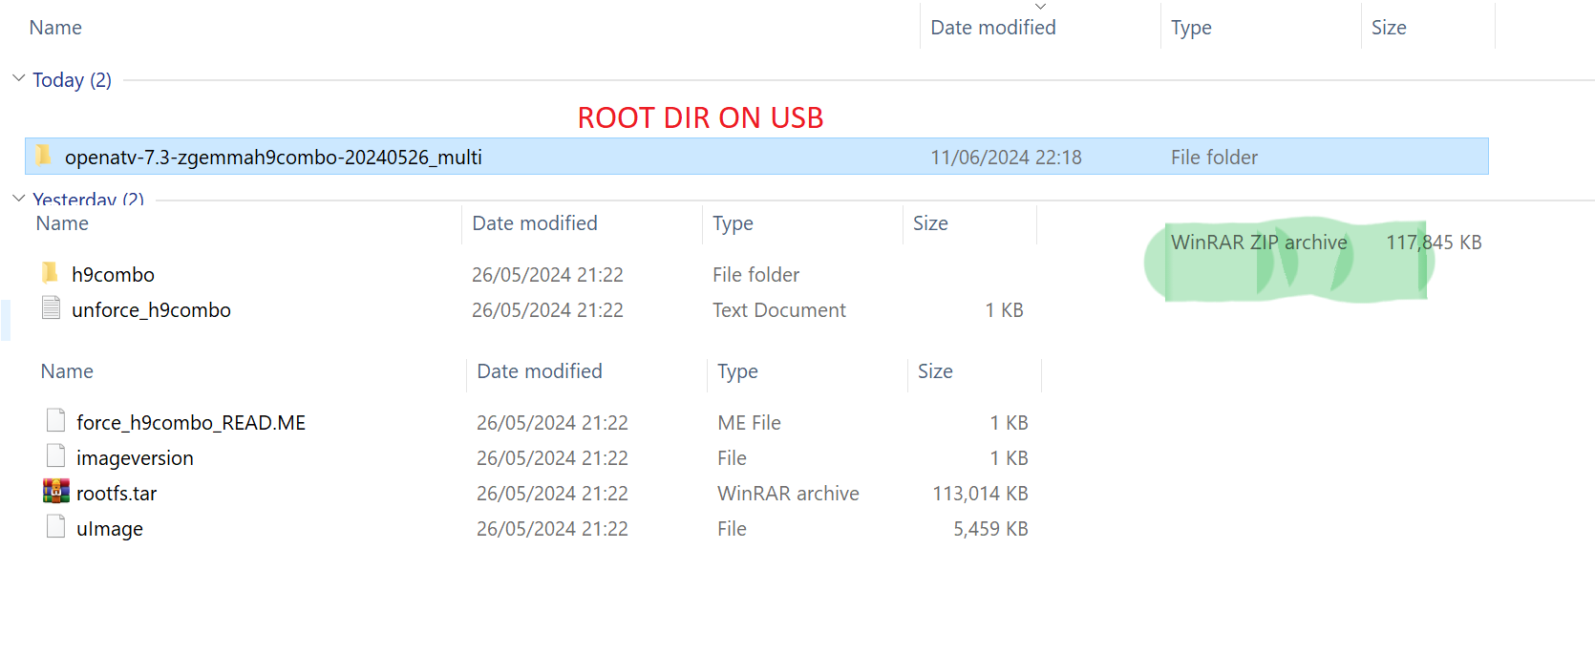
Task: Click the Name header above force_h9combo_READ.ME
Action: (x=67, y=371)
